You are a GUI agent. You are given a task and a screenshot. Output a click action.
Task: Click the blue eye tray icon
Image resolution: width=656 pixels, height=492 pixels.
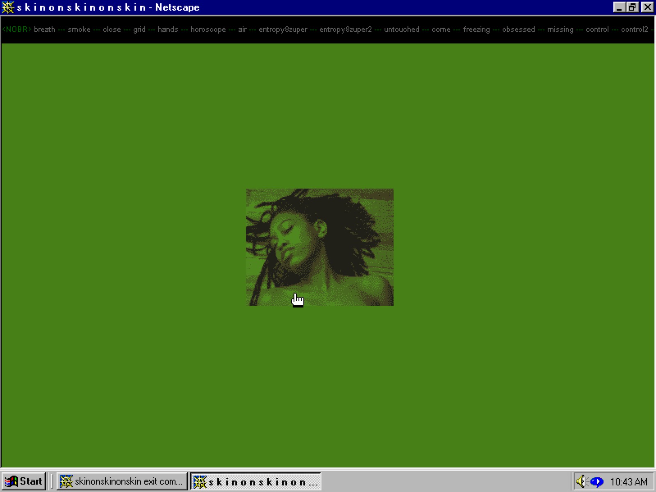pos(597,481)
